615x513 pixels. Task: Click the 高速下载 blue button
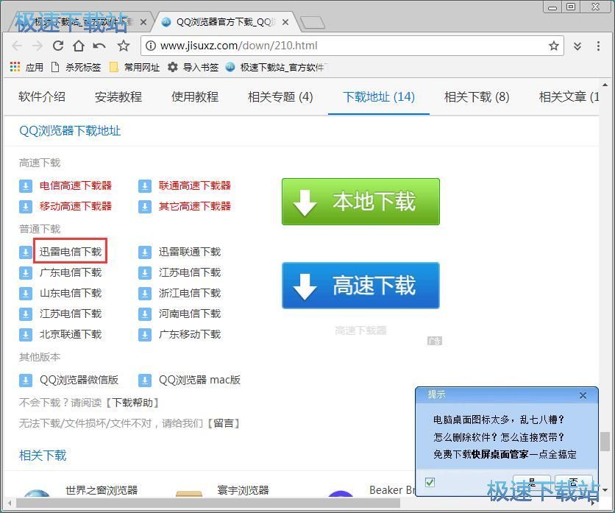tap(360, 286)
